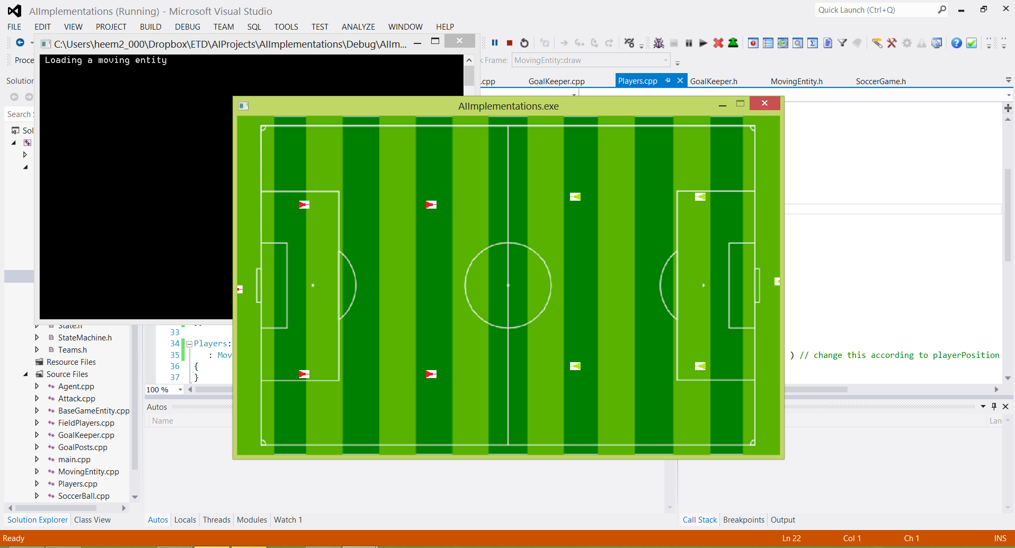The width and height of the screenshot is (1015, 548).
Task: Click the stacked windows toolbar icon
Action: [x=937, y=43]
